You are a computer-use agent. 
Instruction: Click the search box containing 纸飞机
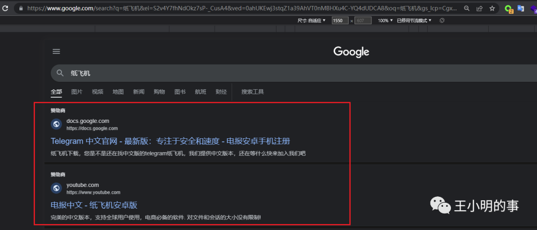294,73
